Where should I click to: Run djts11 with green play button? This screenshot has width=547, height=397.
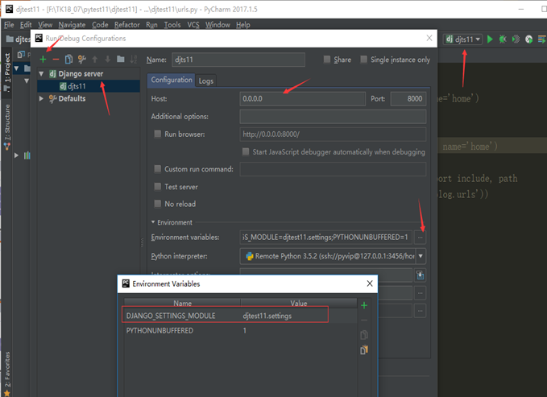490,39
